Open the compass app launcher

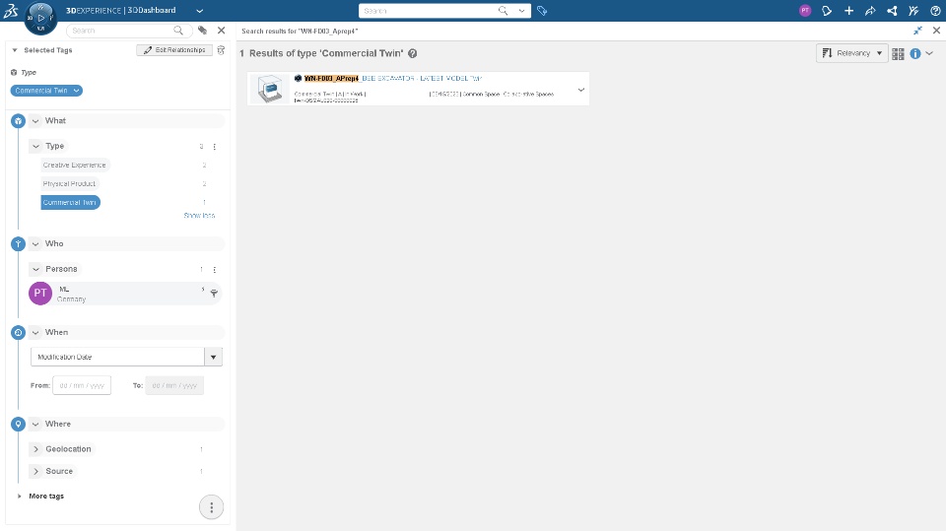pyautogui.click(x=40, y=18)
